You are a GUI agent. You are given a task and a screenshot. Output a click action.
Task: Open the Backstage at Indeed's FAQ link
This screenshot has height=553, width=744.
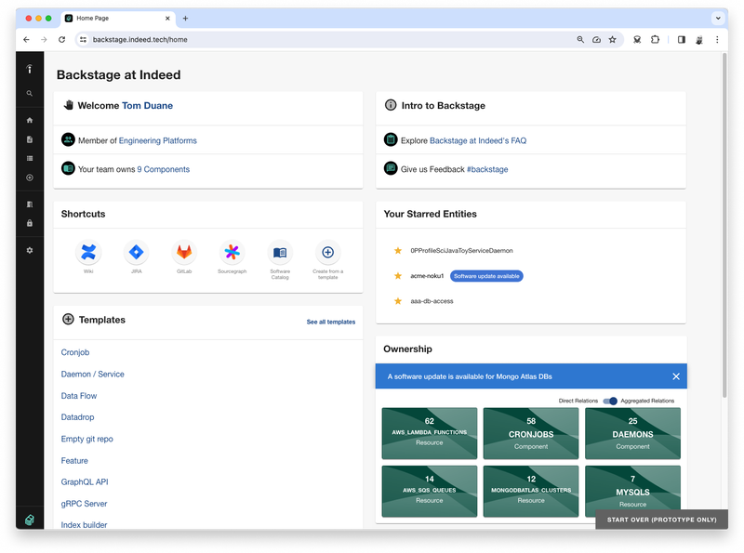tap(478, 140)
